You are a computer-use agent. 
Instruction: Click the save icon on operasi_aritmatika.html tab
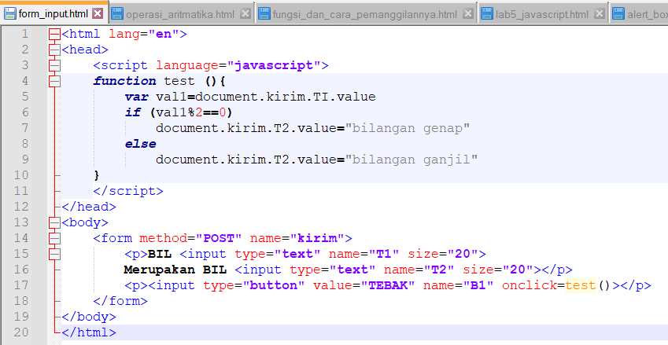coord(117,14)
